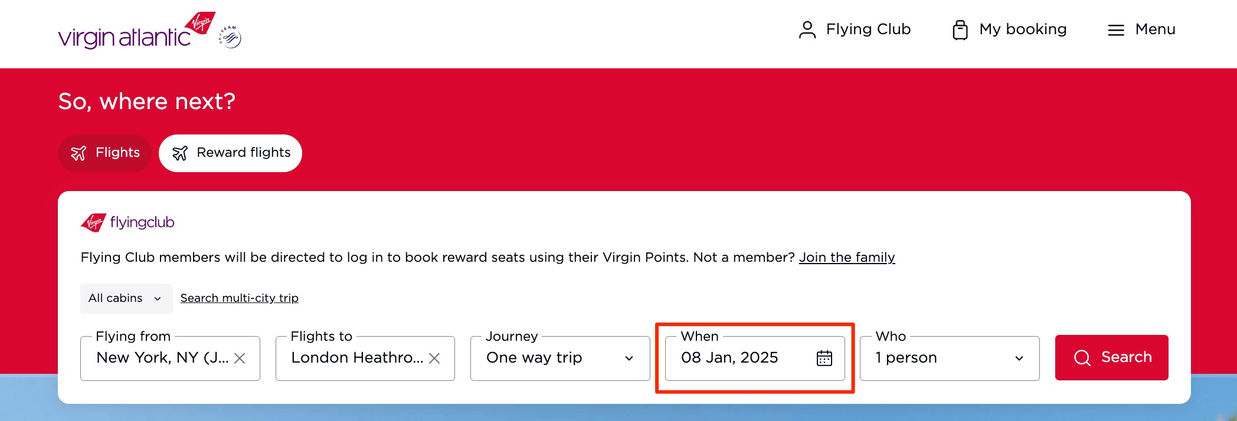Clear the New York departure airport
Image resolution: width=1237 pixels, height=421 pixels.
[241, 358]
